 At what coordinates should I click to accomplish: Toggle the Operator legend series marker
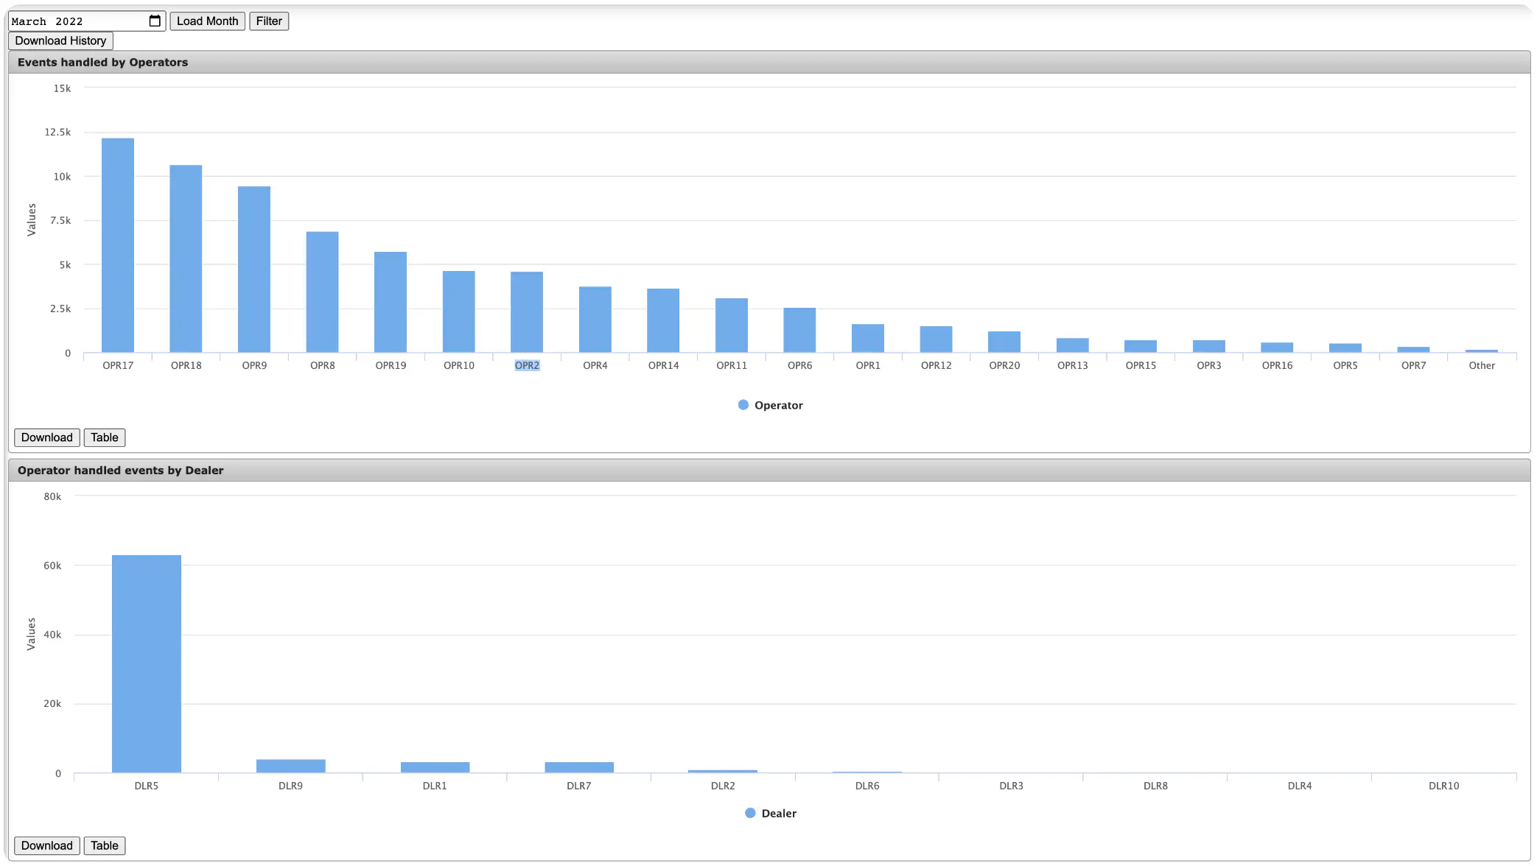click(x=743, y=405)
